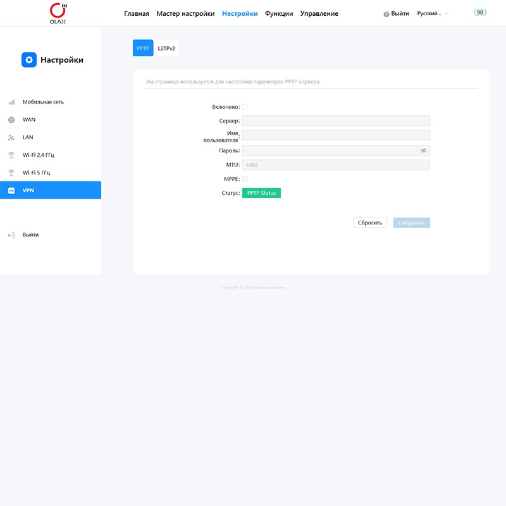
Task: Click the PPTP Status button
Action: pos(261,193)
